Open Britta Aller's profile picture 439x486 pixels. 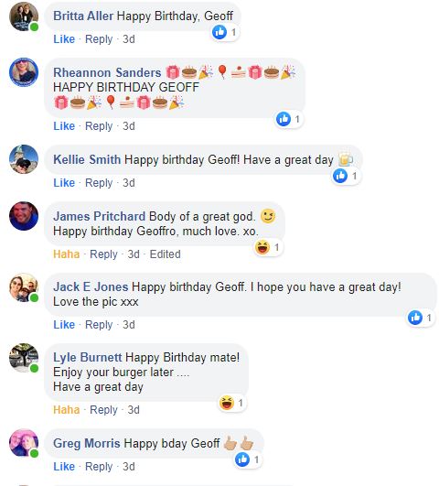(x=24, y=16)
